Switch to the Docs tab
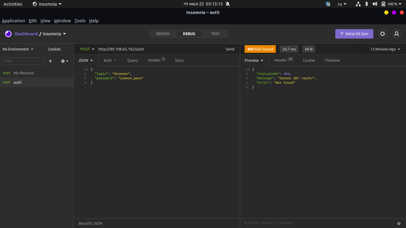The image size is (406, 228). coord(180,60)
